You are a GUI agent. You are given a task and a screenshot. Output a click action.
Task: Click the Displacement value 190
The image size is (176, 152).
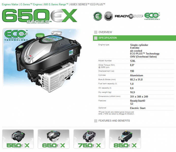tap(132, 71)
